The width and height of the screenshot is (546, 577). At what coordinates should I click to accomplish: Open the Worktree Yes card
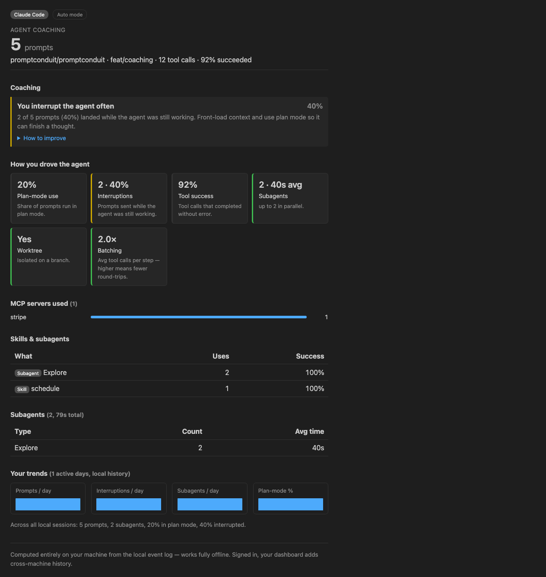click(48, 256)
